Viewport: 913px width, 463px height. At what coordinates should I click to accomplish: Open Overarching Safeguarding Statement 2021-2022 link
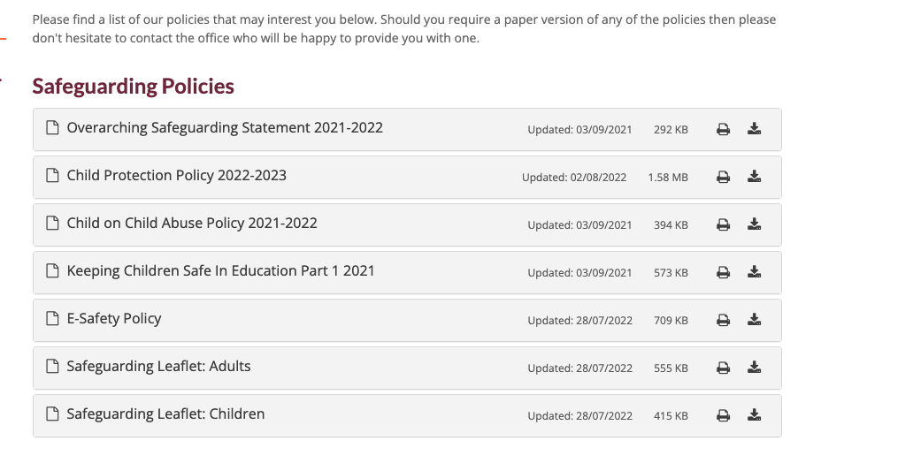[225, 128]
